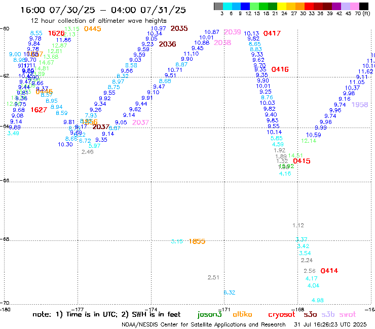Viewport: 375px width, 329px height.
Task: Click the red 0416 time label
Action: [x=280, y=69]
